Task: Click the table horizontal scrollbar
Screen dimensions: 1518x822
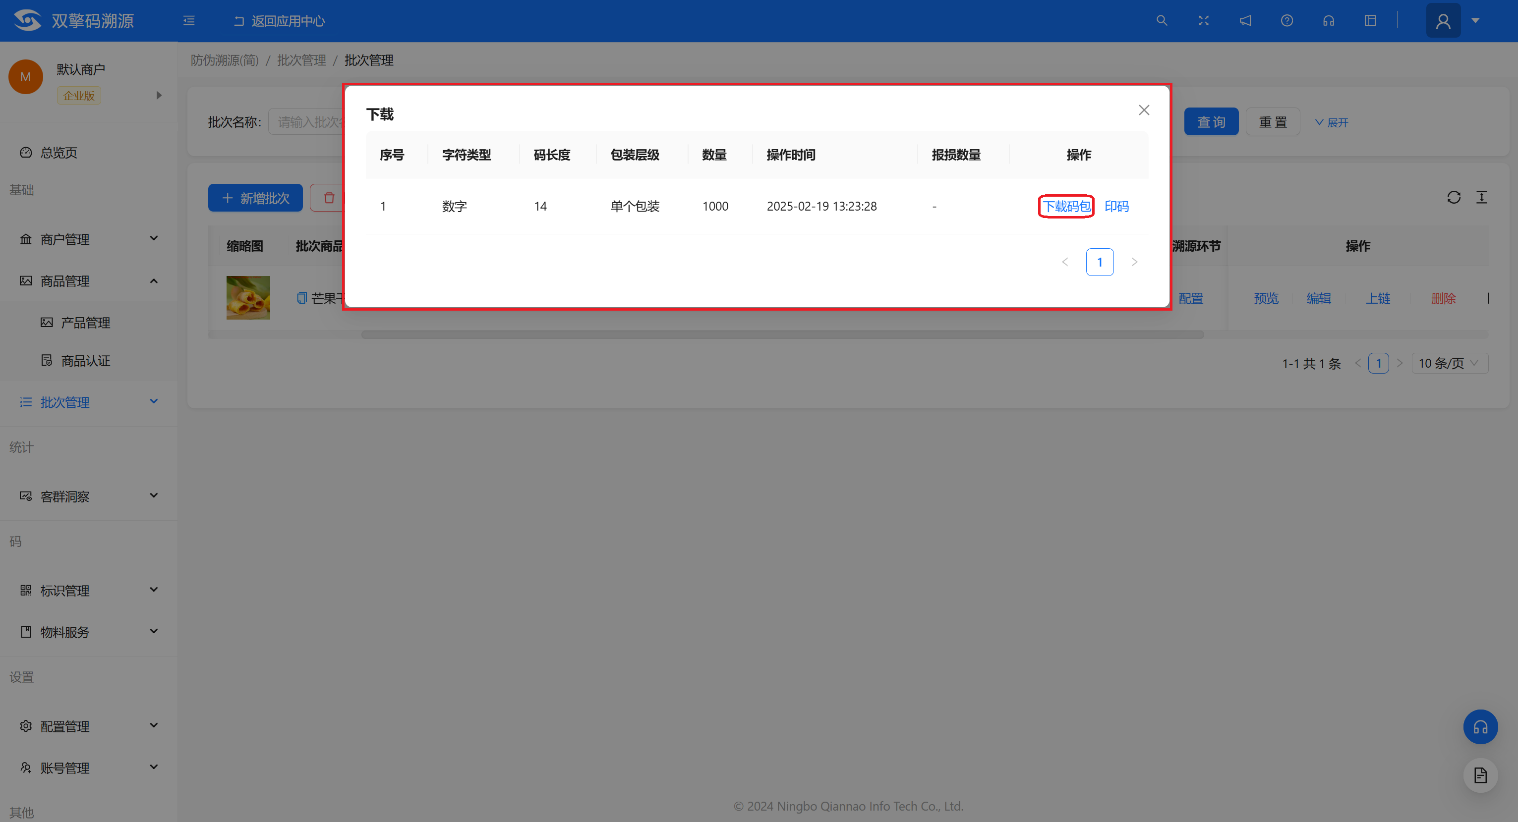Action: click(x=783, y=334)
